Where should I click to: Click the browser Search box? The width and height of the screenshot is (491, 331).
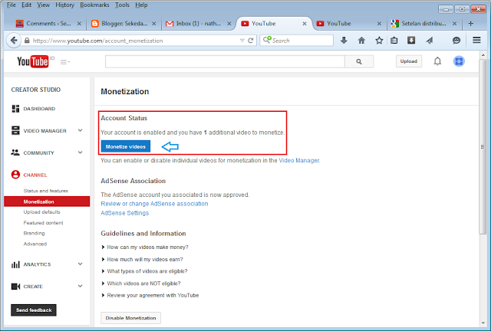(x=296, y=41)
